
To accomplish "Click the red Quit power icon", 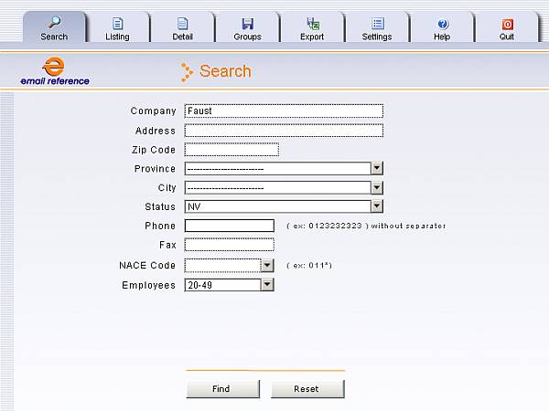I will (507, 24).
